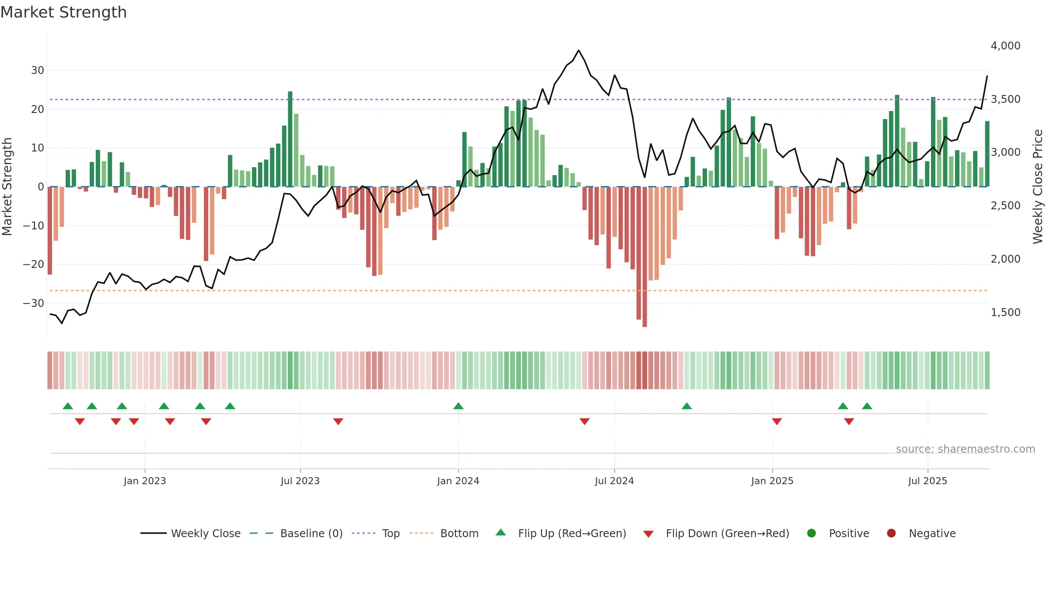The height and width of the screenshot is (591, 1050).
Task: Click the Market Strength chart title
Action: point(63,12)
